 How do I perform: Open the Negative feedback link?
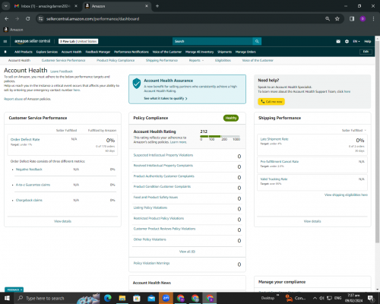[x=29, y=169]
